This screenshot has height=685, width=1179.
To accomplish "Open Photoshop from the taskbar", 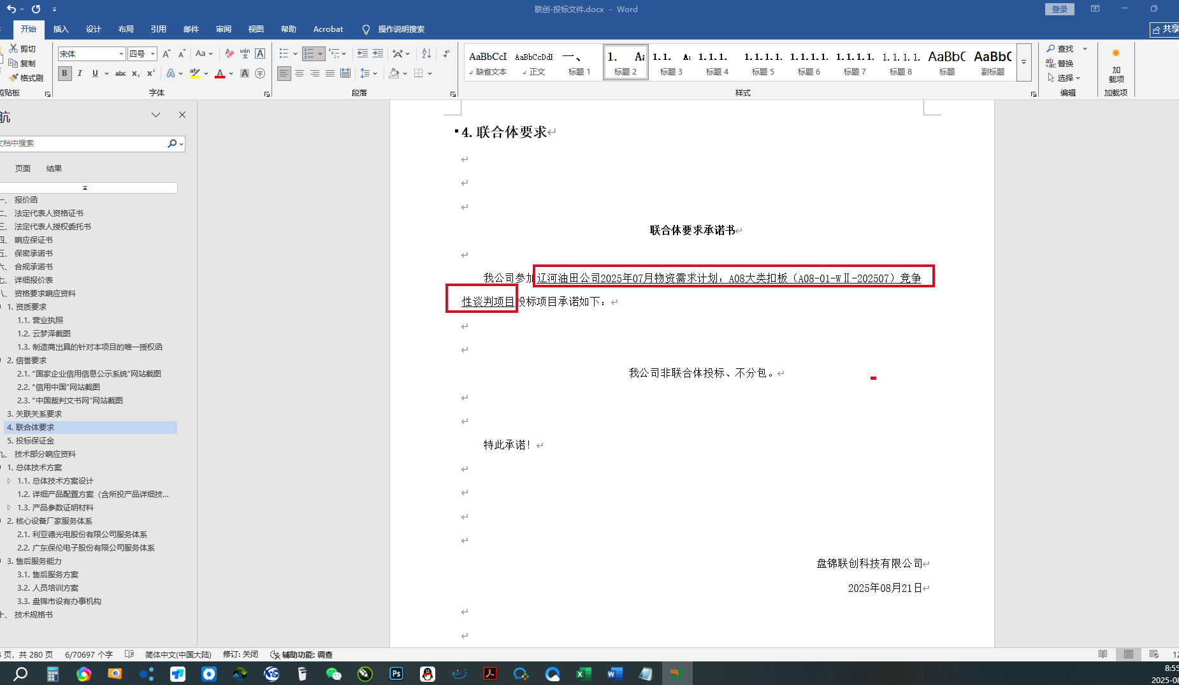I will [x=396, y=674].
